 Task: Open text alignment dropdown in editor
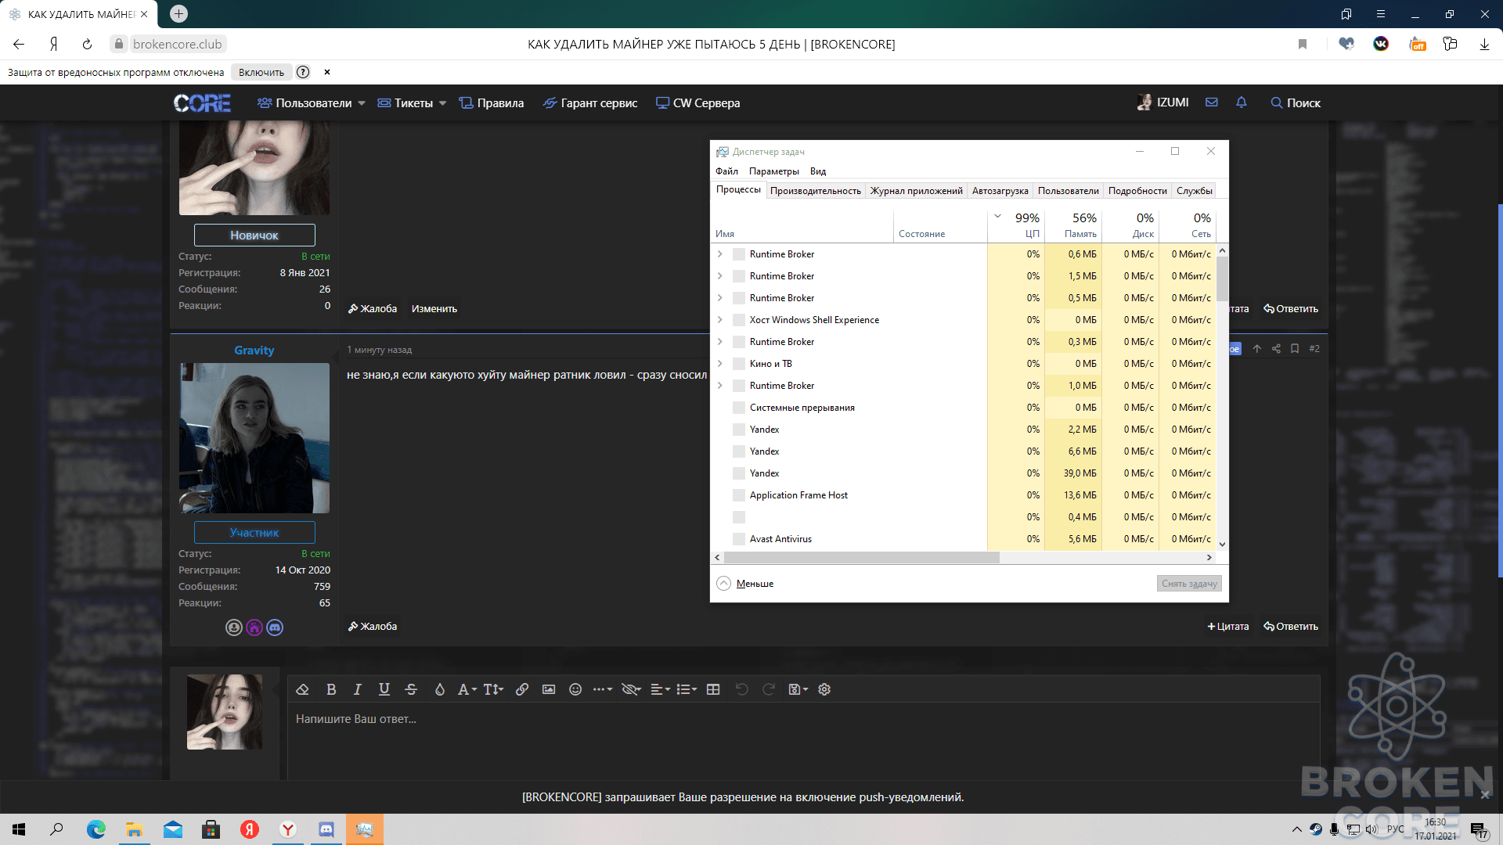coord(660,689)
